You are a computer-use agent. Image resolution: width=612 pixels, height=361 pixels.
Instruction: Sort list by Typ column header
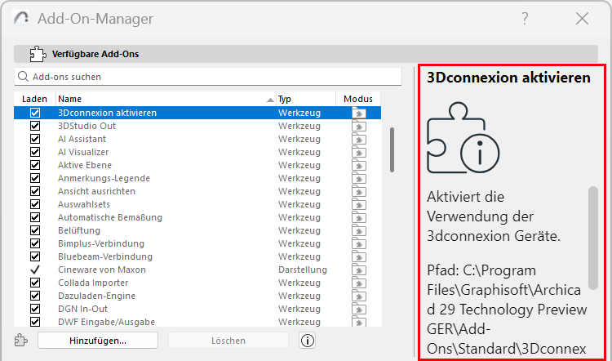point(306,100)
